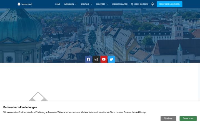Expand the SONSTIGES dropdown chevron

click(x=107, y=4)
